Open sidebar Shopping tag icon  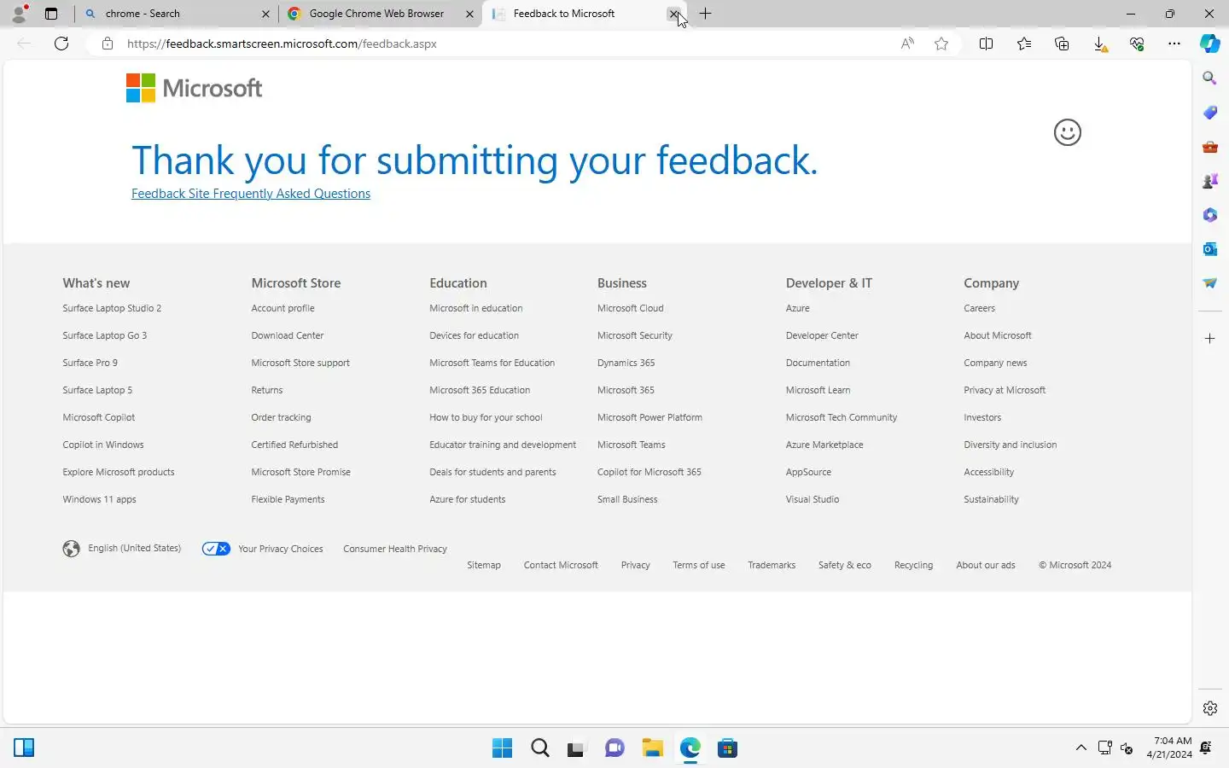[x=1209, y=113]
